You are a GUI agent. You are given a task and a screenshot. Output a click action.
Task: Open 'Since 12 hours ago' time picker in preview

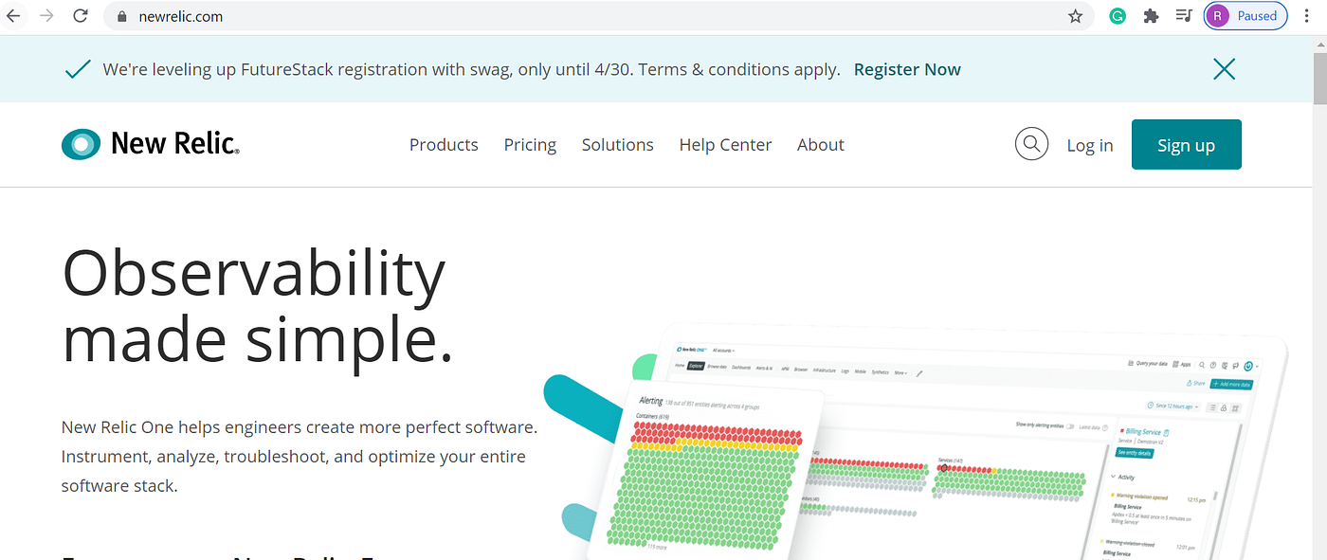pyautogui.click(x=1172, y=406)
